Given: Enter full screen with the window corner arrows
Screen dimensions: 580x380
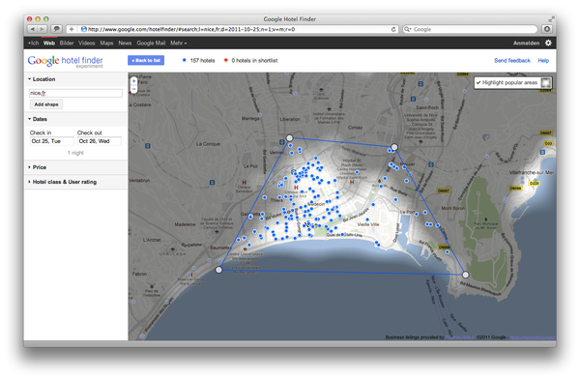Looking at the screenshot, I should (551, 19).
